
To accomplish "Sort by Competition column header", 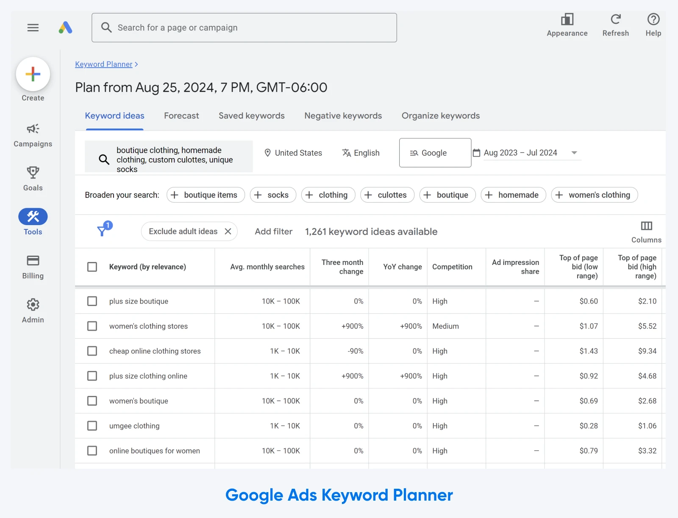I will click(452, 267).
